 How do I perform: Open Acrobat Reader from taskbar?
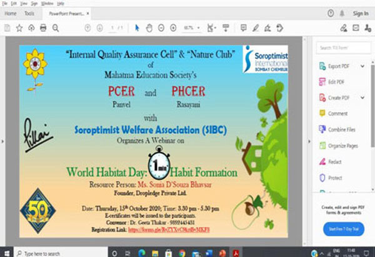click(x=236, y=253)
